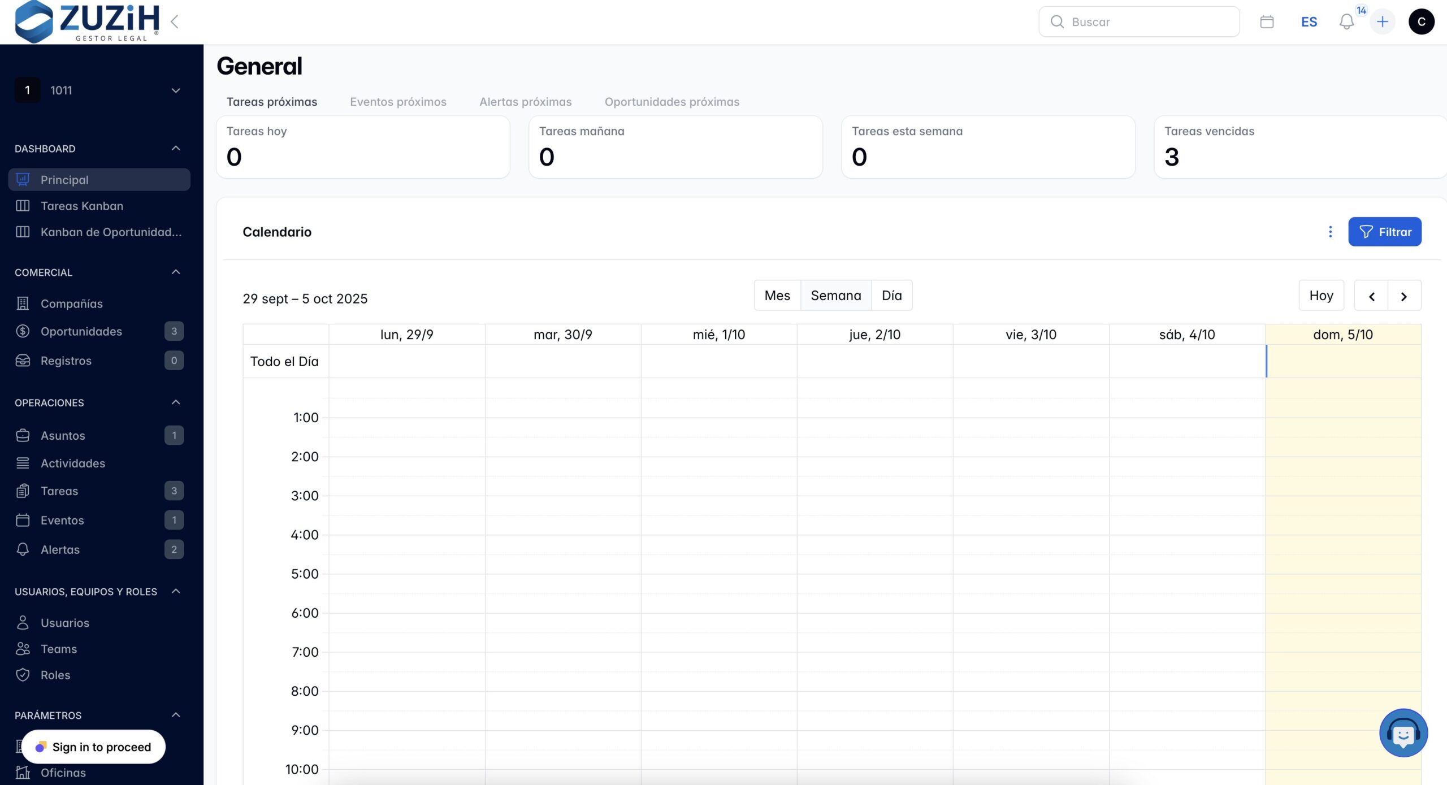Select the Semana calendar view
Viewport: 1447px width, 785px height.
pyautogui.click(x=835, y=296)
